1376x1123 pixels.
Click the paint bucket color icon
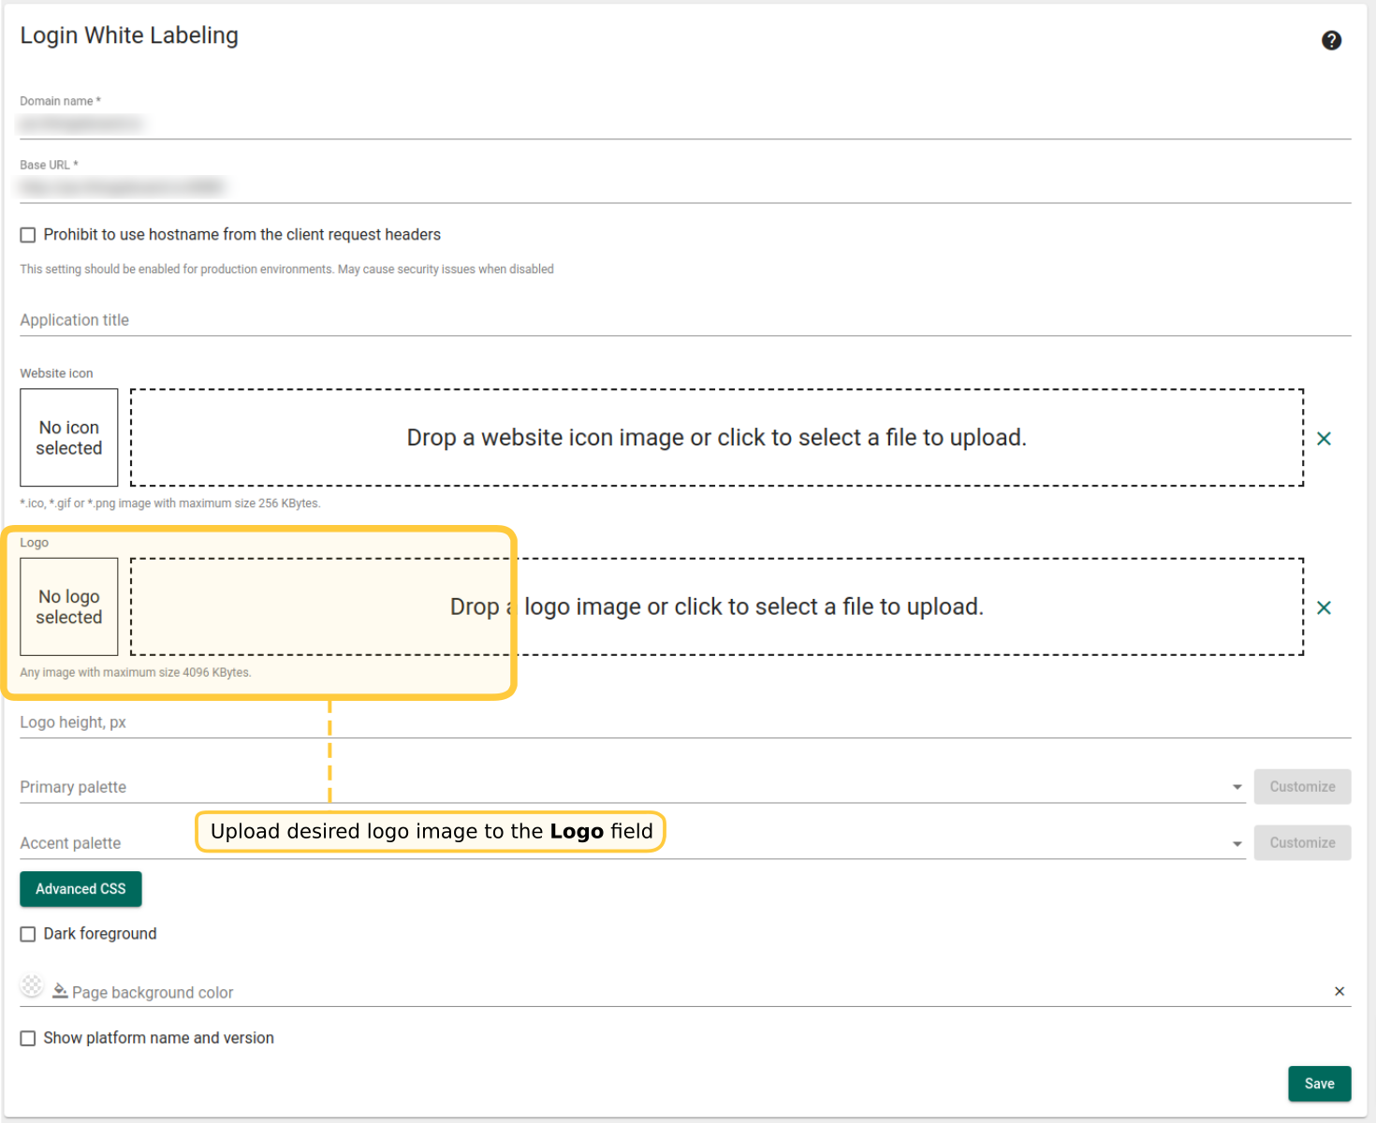pos(60,991)
